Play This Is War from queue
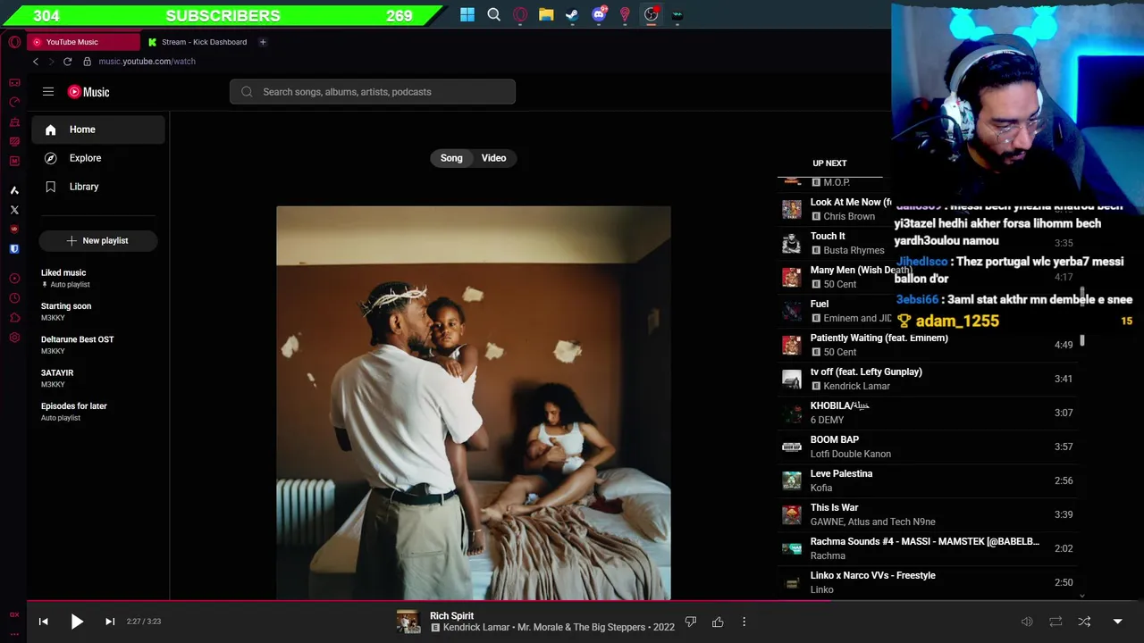Viewport: 1144px width, 643px height. click(929, 514)
